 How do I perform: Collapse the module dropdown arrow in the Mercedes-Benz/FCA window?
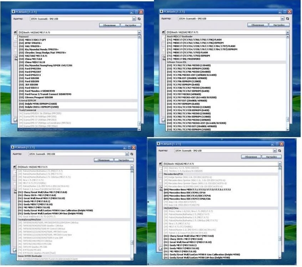pos(280,164)
